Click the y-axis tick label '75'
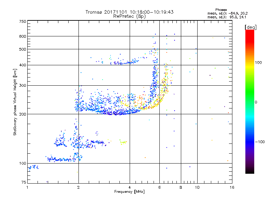Viewport: 273px width, 204px height. point(24,182)
